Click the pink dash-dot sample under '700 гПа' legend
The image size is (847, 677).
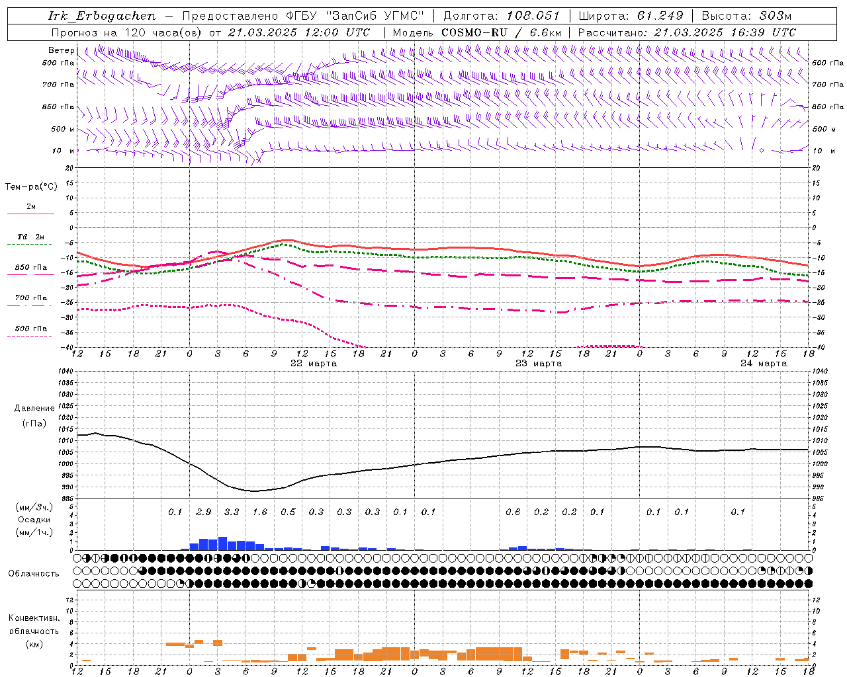[30, 305]
